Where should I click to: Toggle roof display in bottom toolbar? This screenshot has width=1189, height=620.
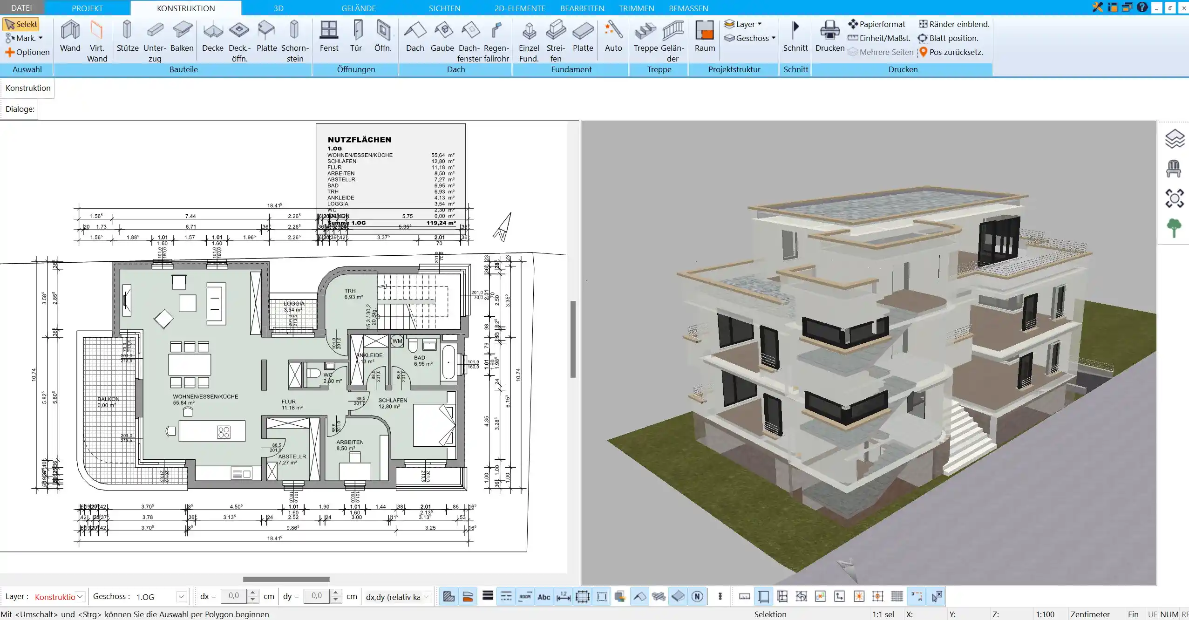click(639, 596)
